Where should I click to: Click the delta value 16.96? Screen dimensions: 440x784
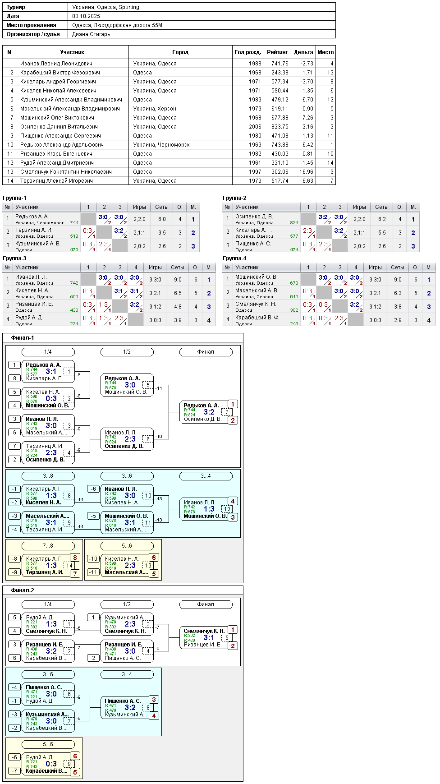[306, 172]
